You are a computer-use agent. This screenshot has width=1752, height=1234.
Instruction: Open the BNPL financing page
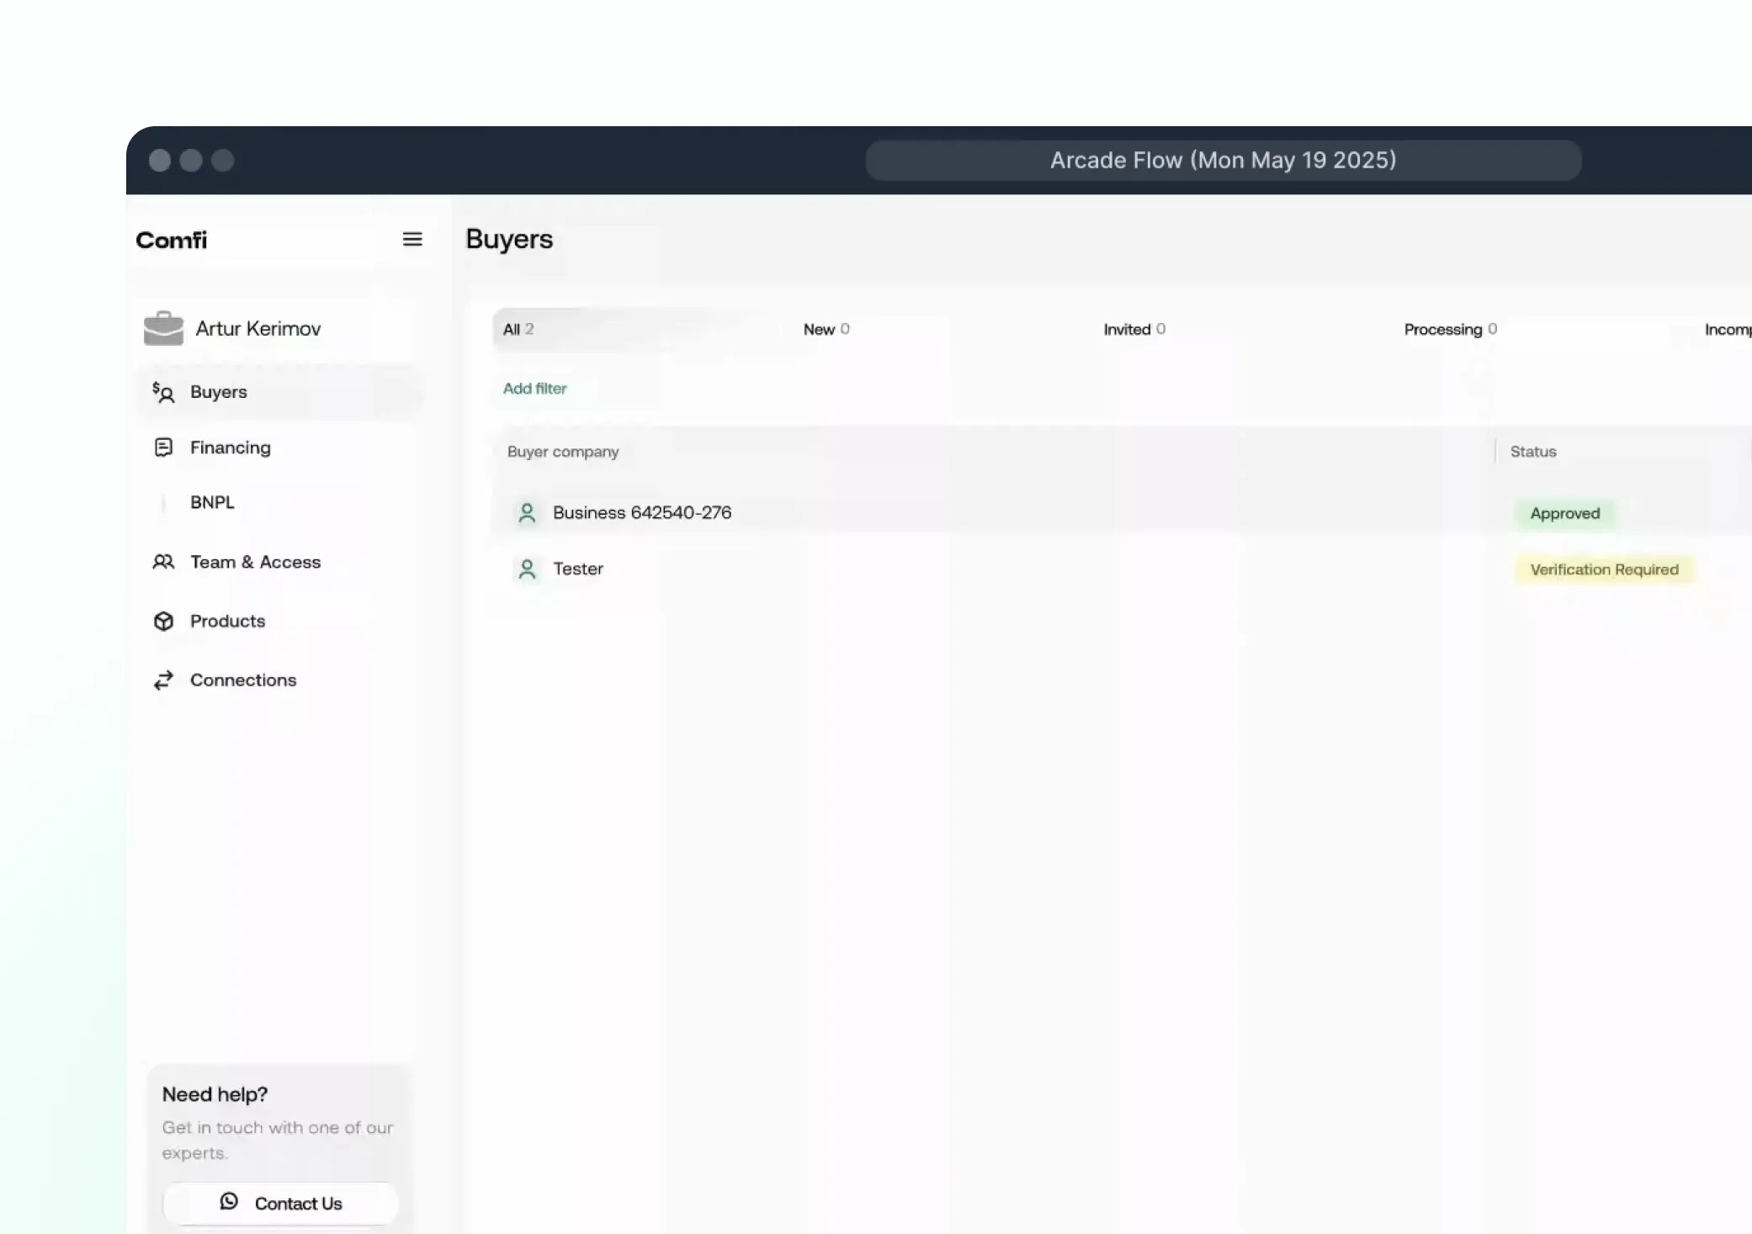click(x=211, y=502)
